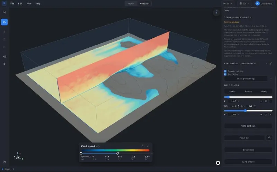This screenshot has width=277, height=172.
Task: Click the Wind particles button
Action: [248, 126]
